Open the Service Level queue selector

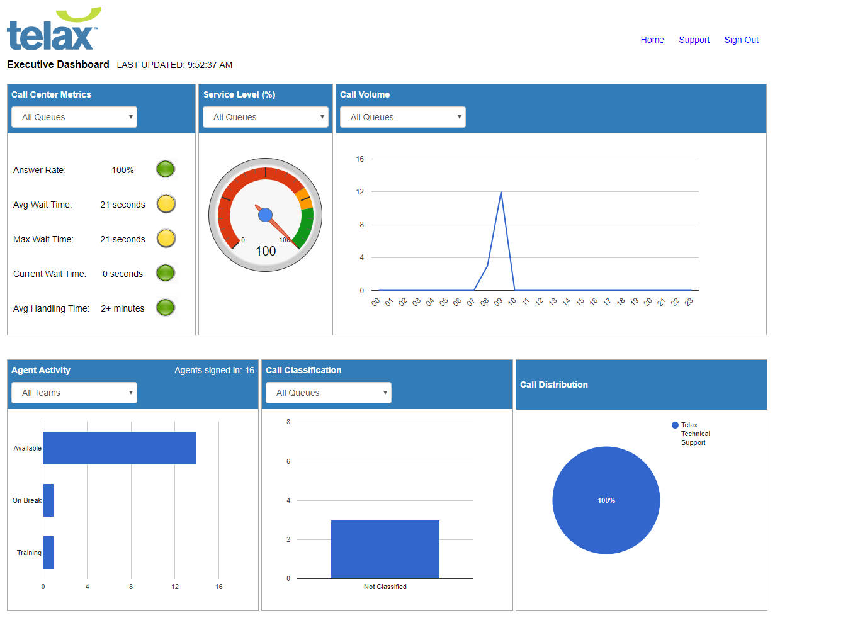point(265,116)
